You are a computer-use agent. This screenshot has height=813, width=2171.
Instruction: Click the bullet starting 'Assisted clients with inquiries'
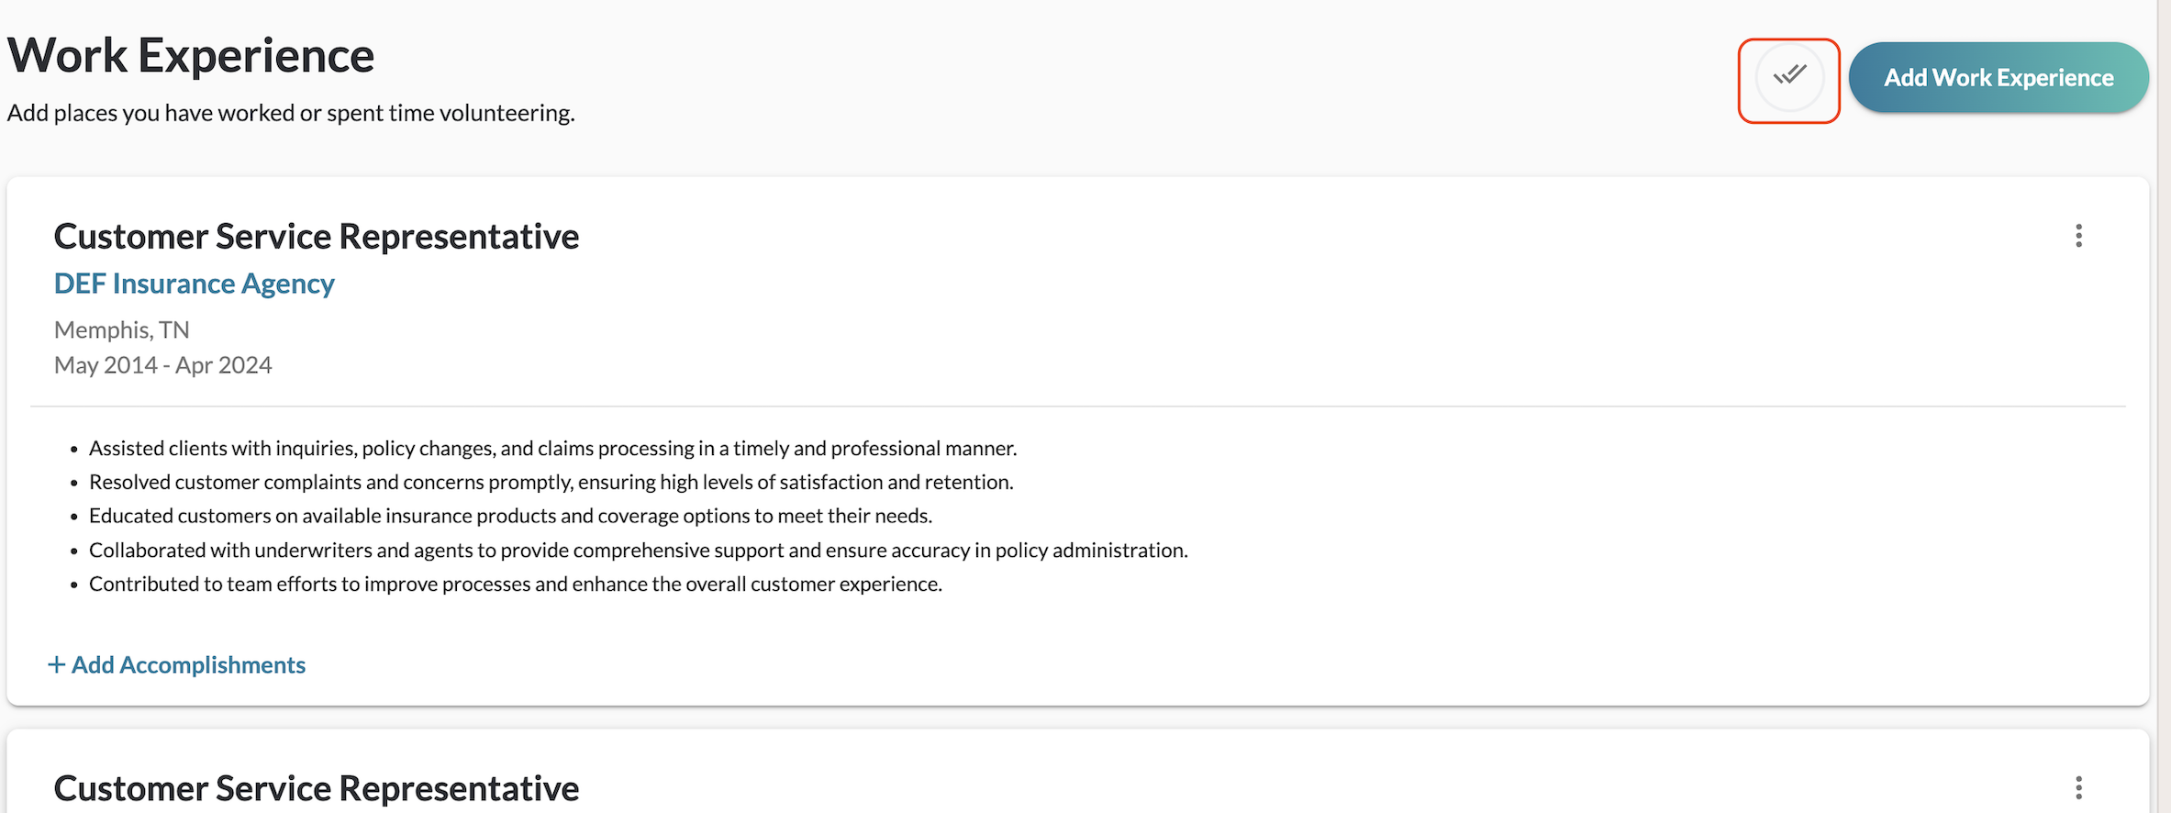tap(552, 448)
